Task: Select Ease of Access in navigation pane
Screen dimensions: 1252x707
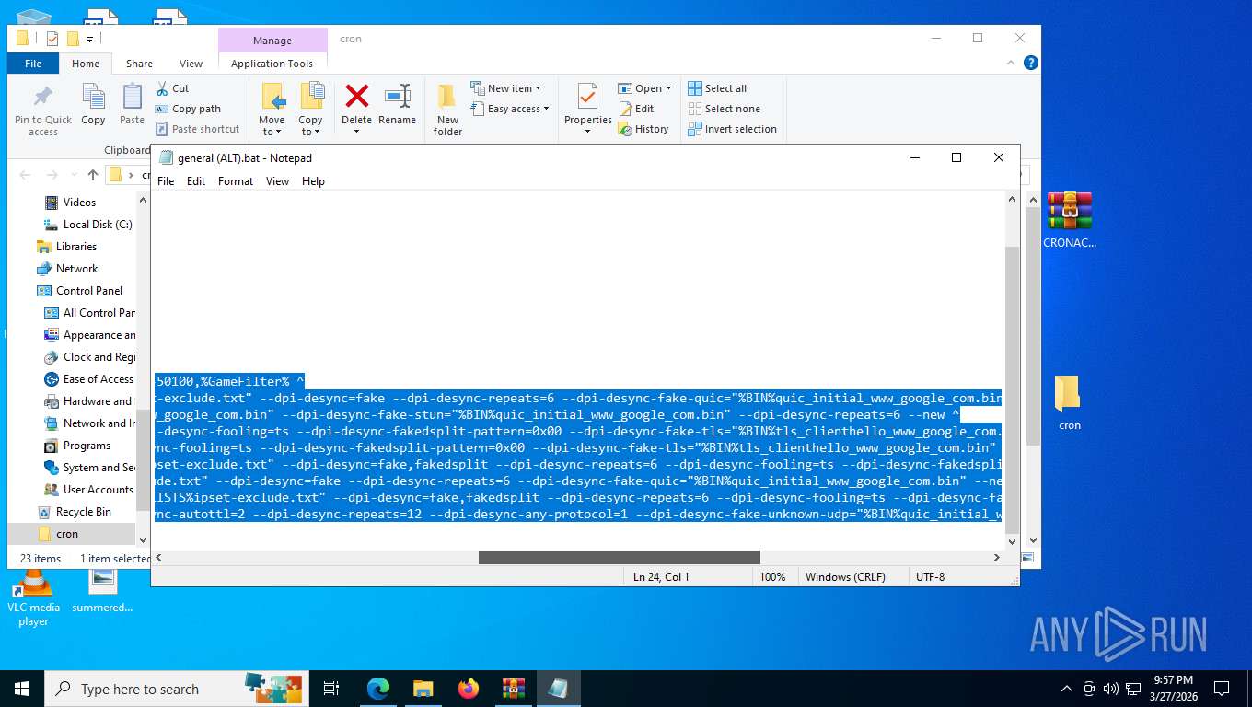Action: pos(99,379)
